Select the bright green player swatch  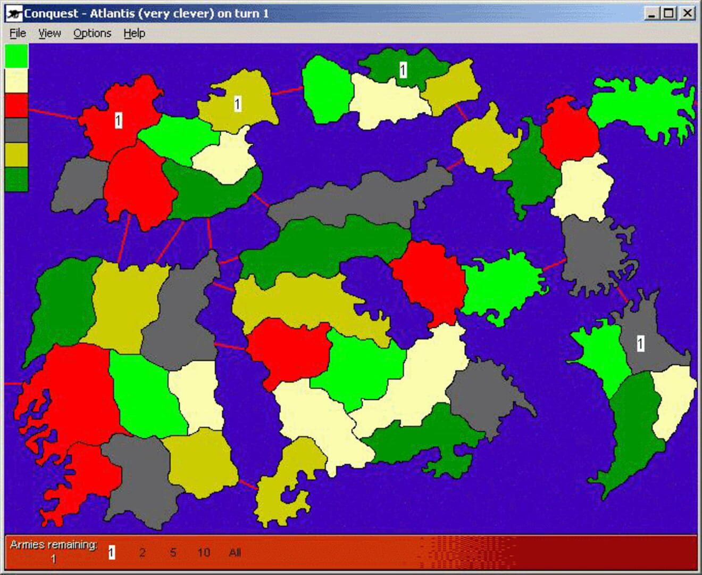coord(16,56)
